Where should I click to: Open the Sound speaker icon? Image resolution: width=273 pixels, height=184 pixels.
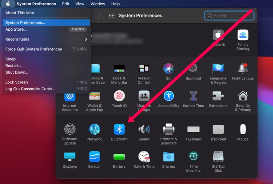[x=144, y=129]
